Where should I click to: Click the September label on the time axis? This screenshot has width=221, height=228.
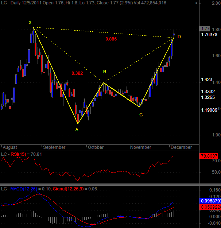click(54, 147)
